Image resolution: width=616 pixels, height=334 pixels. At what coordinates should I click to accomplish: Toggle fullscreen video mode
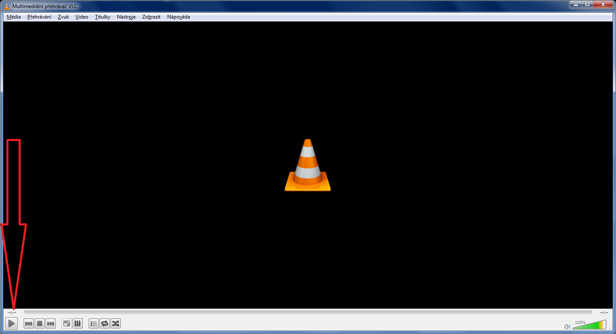pos(67,324)
